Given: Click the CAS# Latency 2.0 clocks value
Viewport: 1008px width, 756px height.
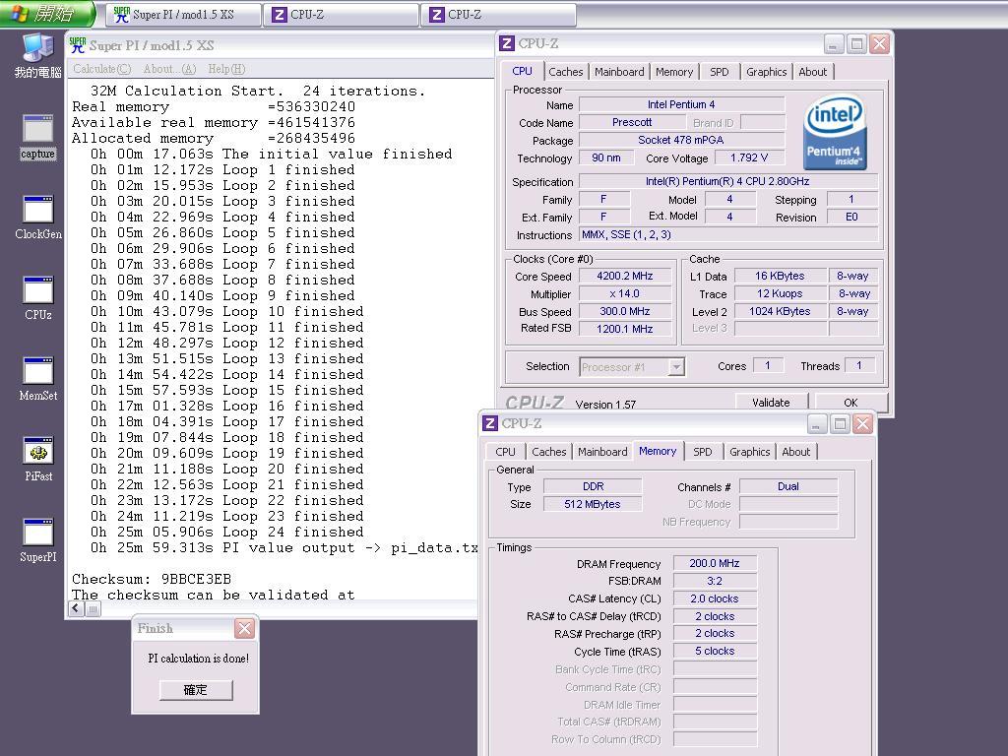Looking at the screenshot, I should tap(715, 598).
